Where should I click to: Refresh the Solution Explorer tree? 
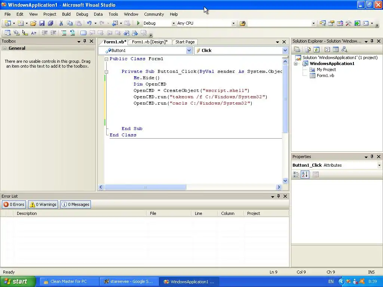316,50
